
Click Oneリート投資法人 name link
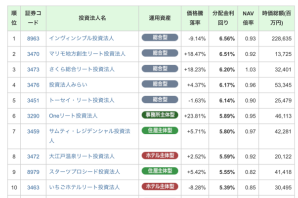click(x=73, y=116)
